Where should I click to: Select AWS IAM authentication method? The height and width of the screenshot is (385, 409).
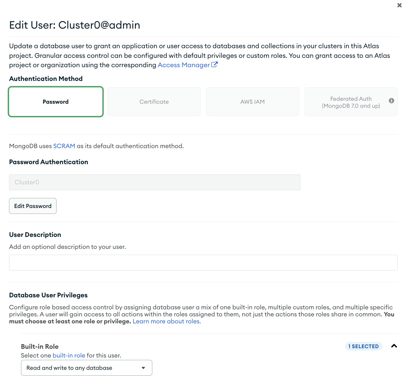[252, 102]
